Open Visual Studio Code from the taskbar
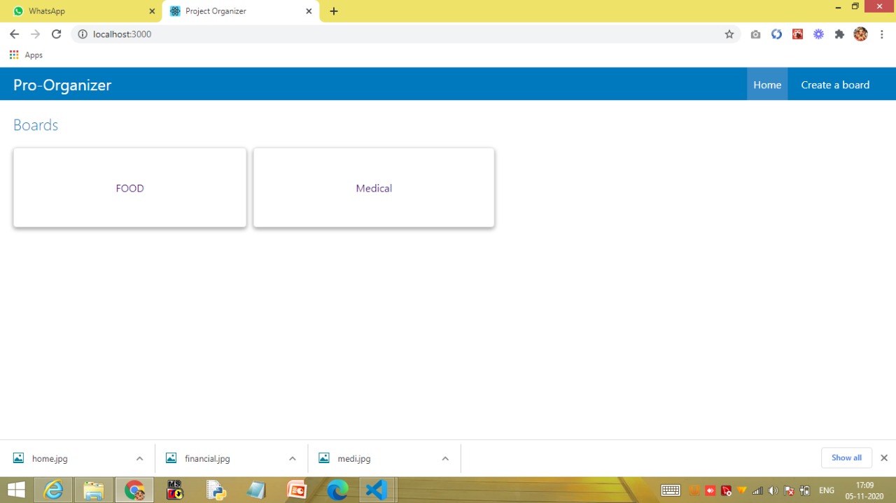 tap(377, 490)
